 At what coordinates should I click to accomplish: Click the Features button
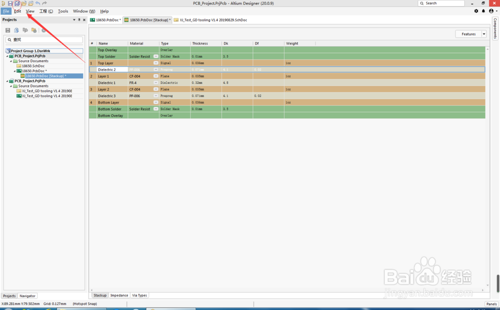tap(468, 34)
